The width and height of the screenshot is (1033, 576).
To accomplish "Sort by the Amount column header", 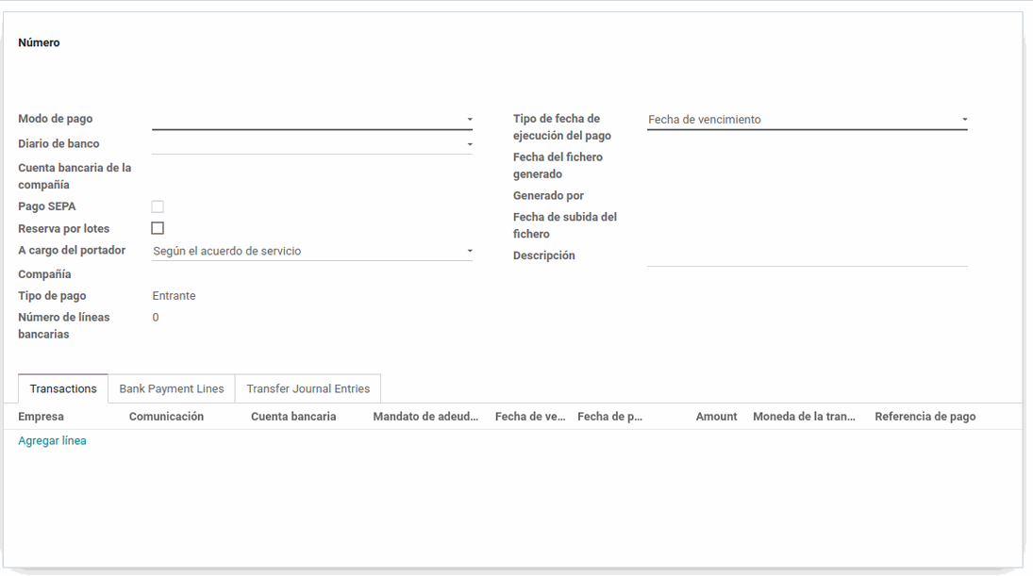I will 716,417.
